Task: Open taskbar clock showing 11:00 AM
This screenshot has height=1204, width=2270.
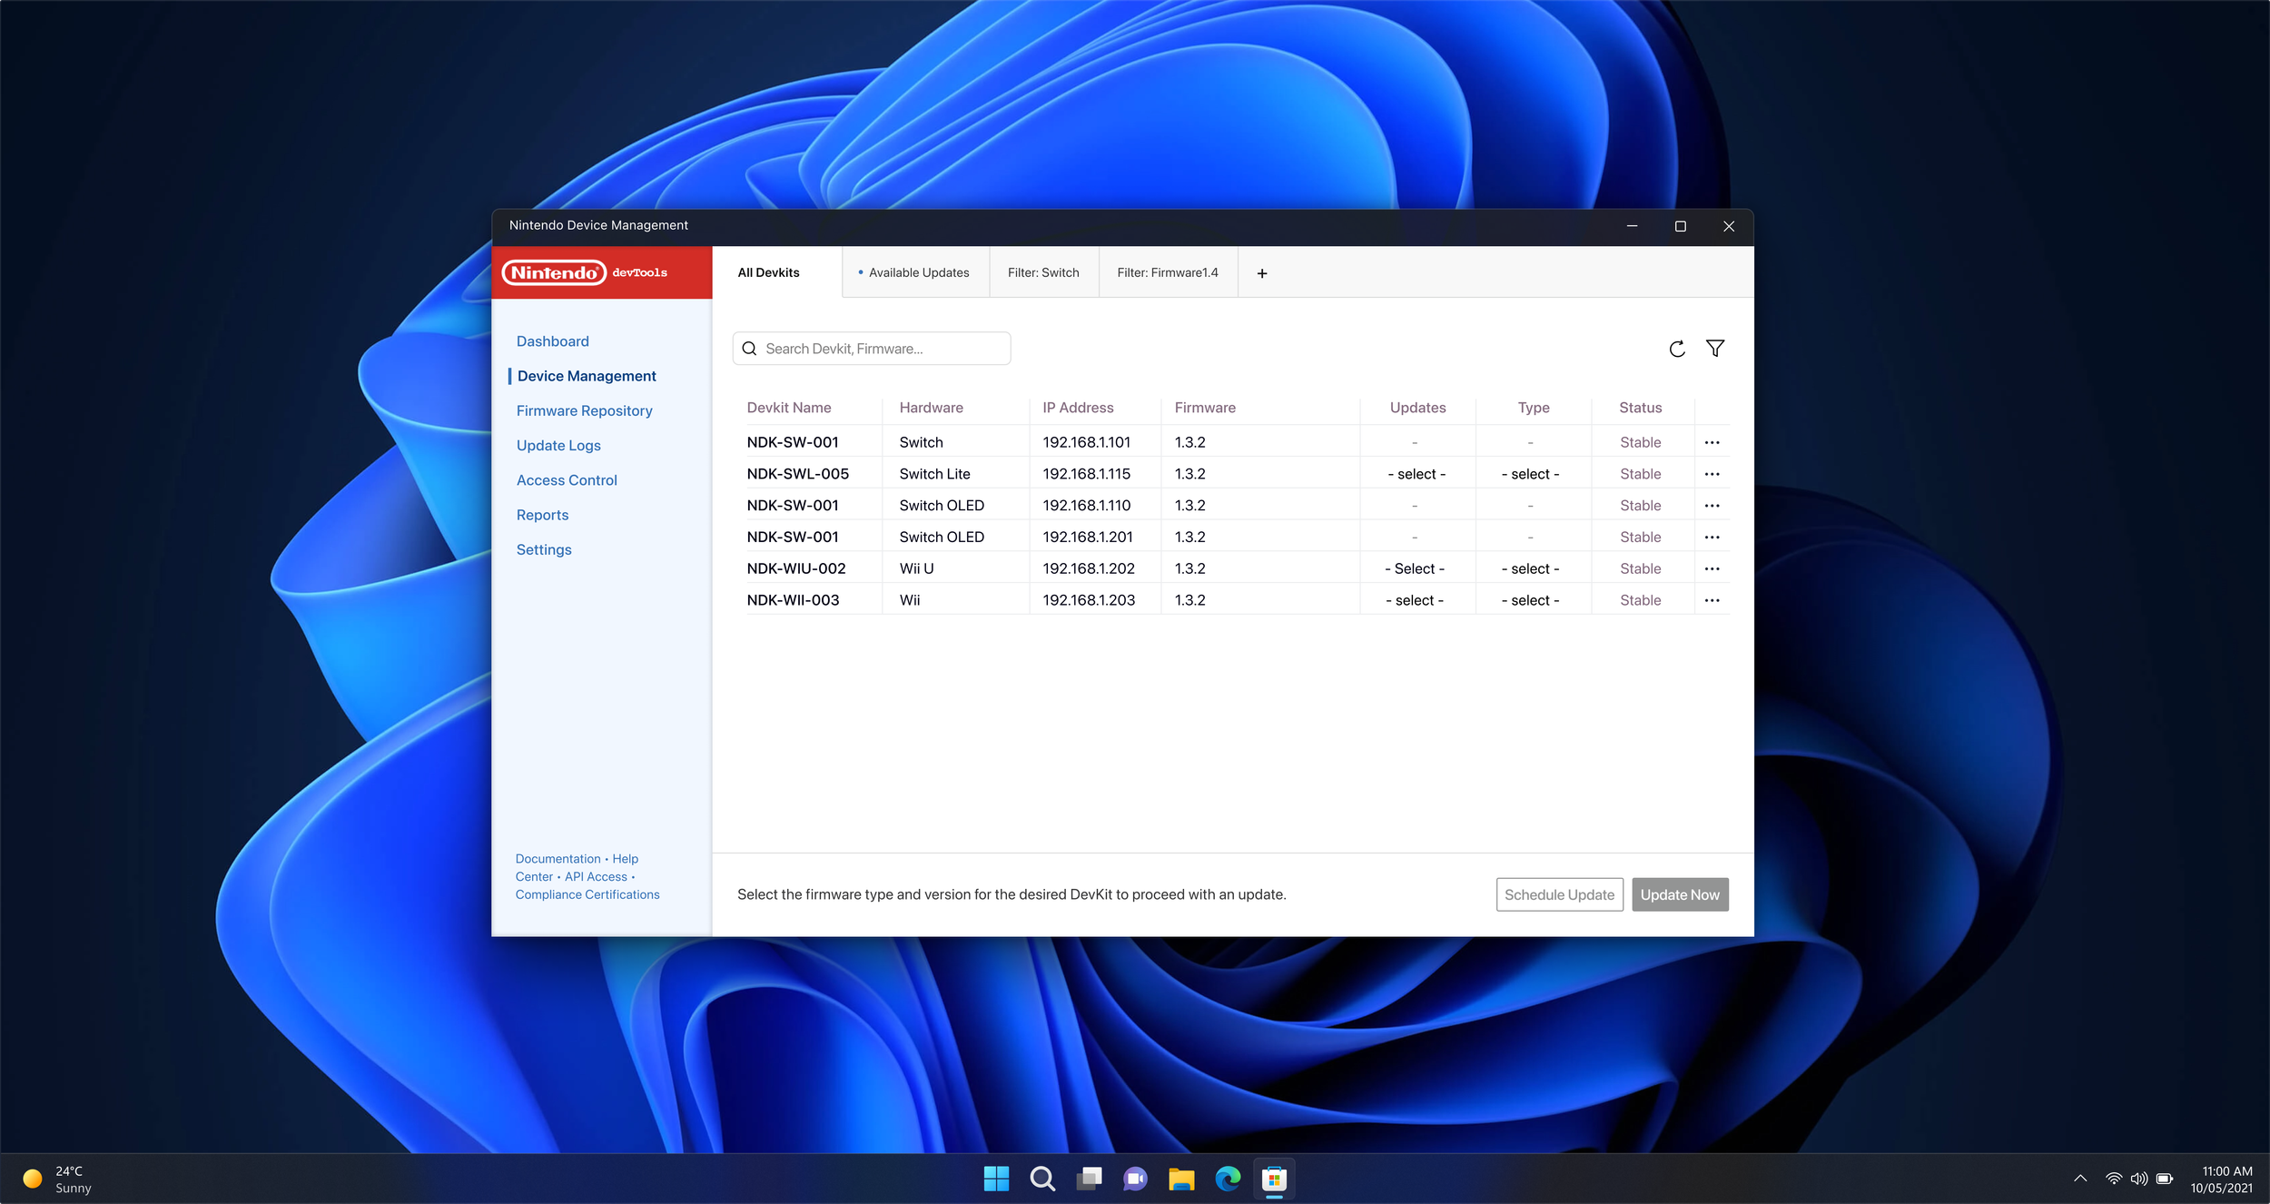Action: [x=2221, y=1179]
